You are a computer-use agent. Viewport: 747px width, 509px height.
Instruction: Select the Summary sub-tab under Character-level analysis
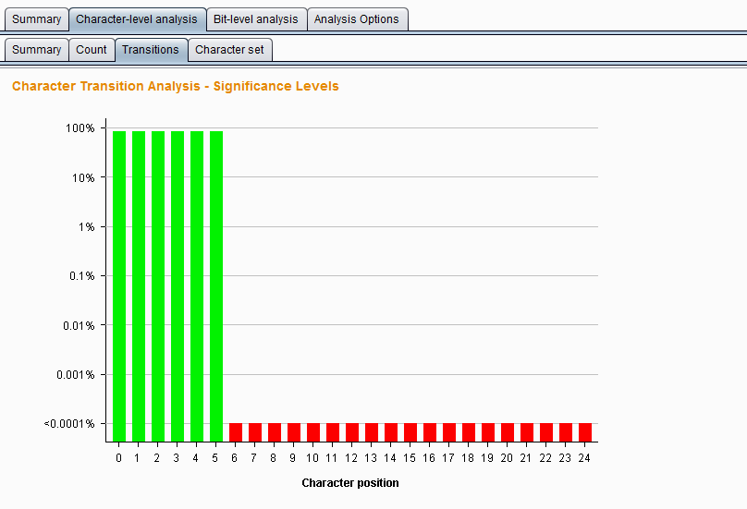click(x=36, y=50)
